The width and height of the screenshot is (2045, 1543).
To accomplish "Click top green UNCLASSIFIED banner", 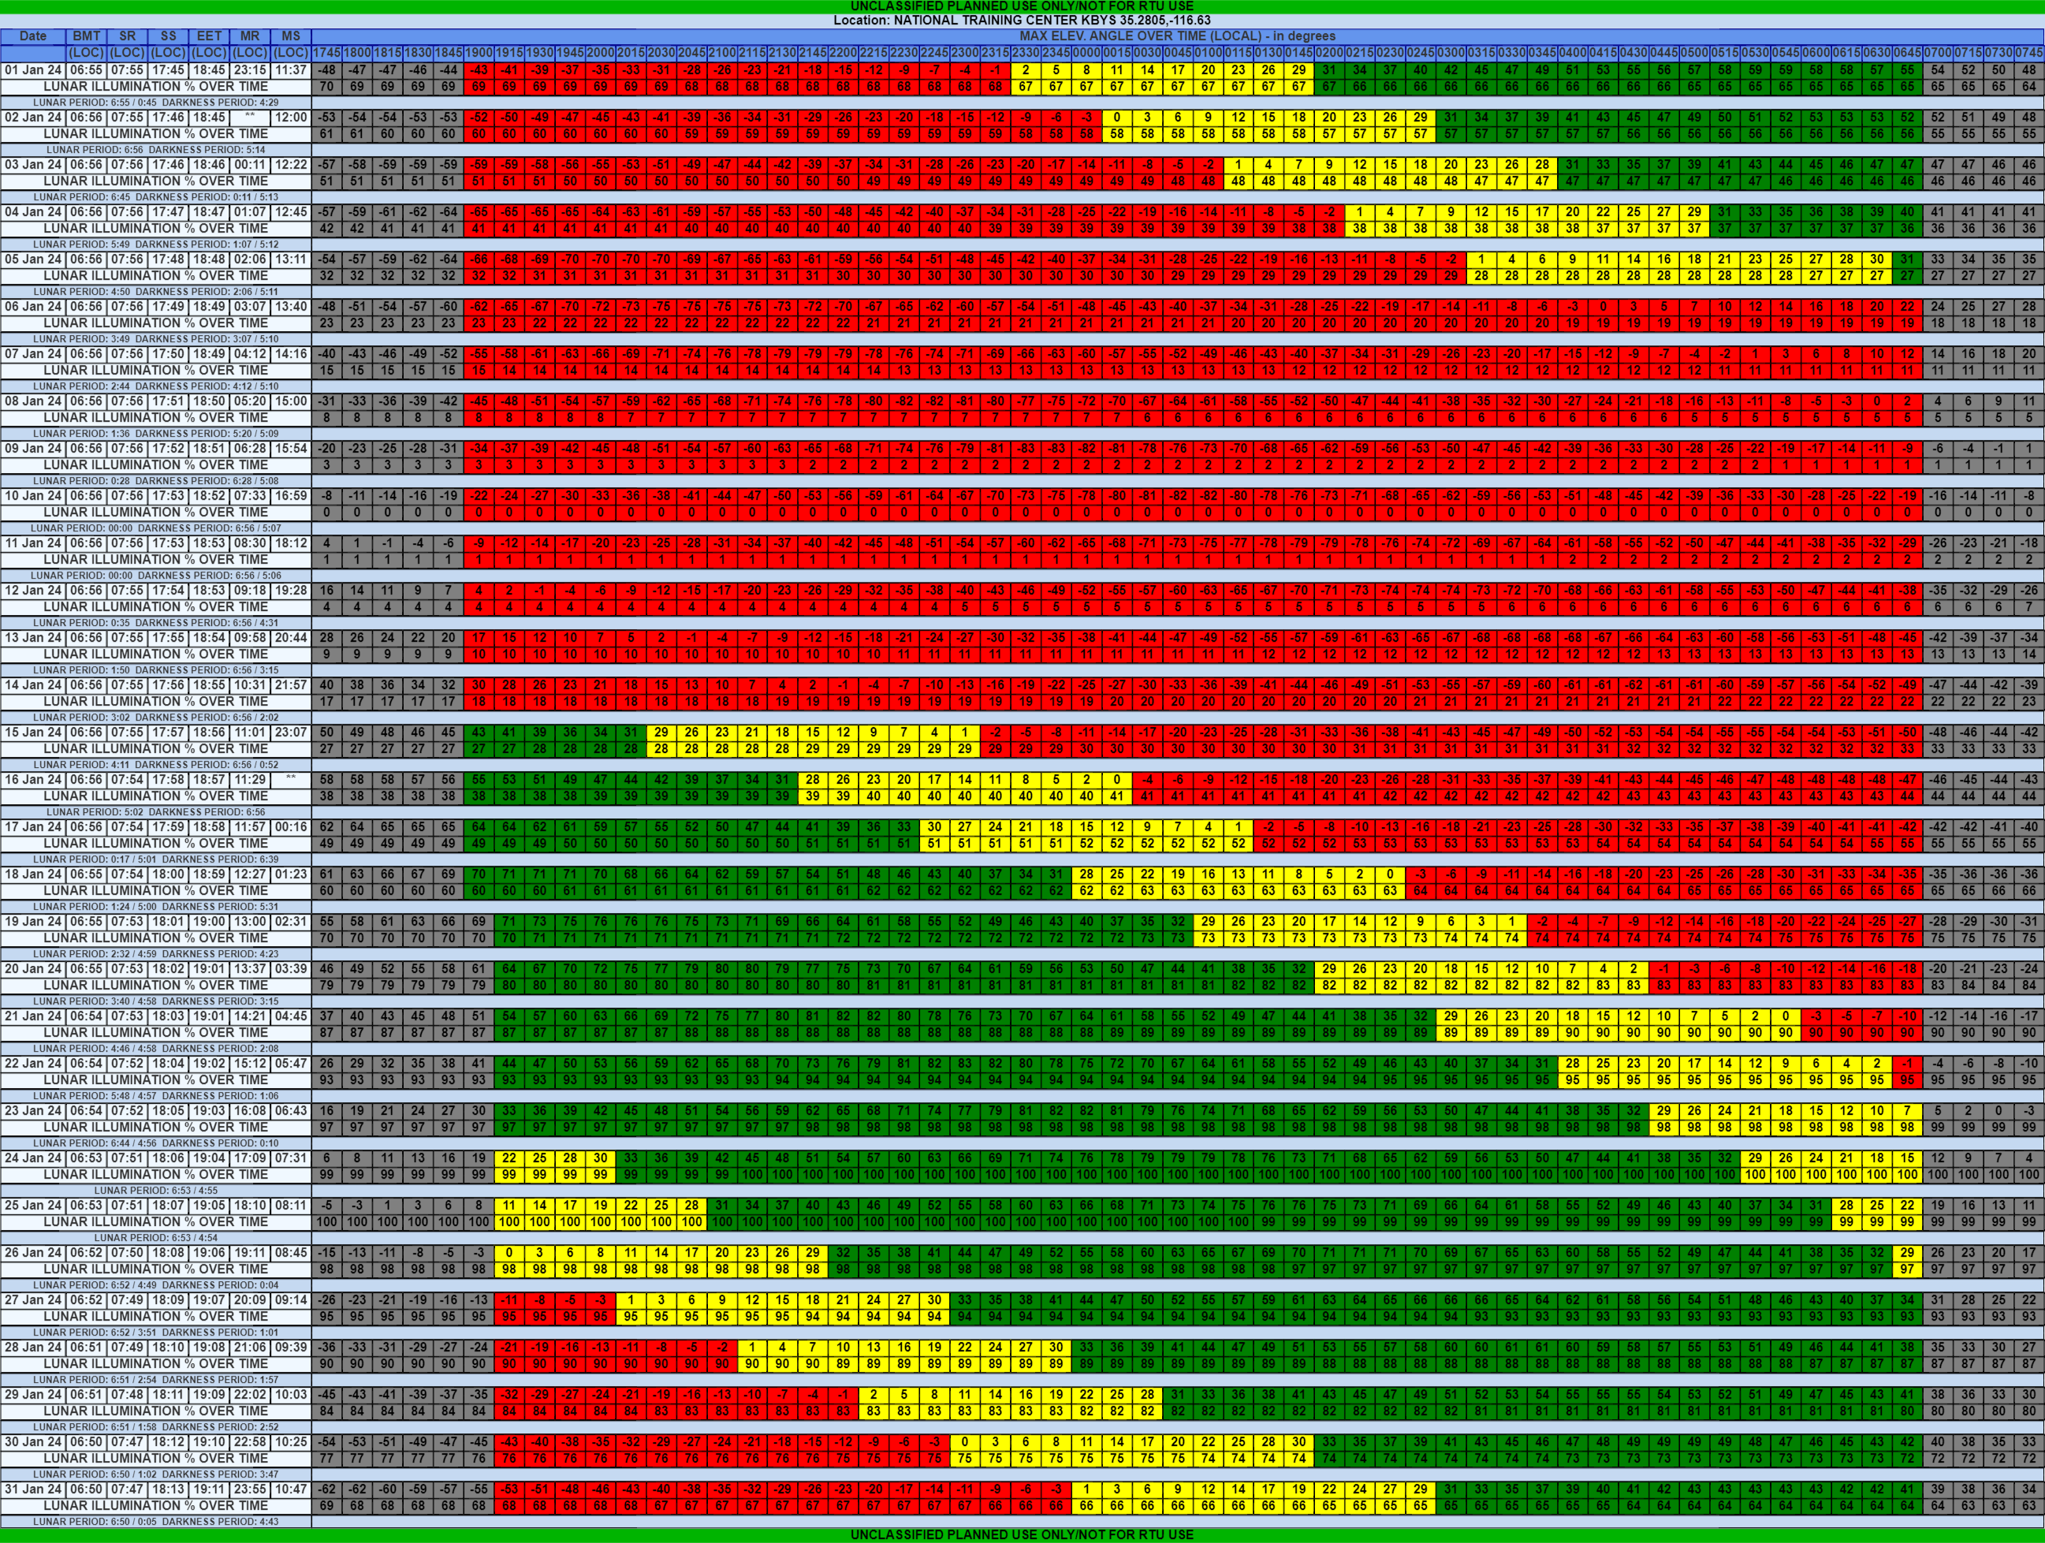I will coord(1022,6).
